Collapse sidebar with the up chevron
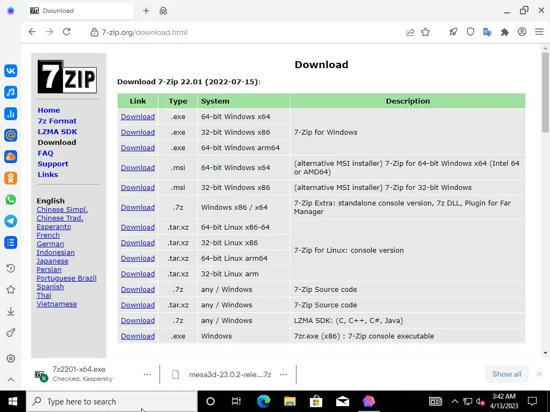This screenshot has height=412, width=550. [11, 379]
